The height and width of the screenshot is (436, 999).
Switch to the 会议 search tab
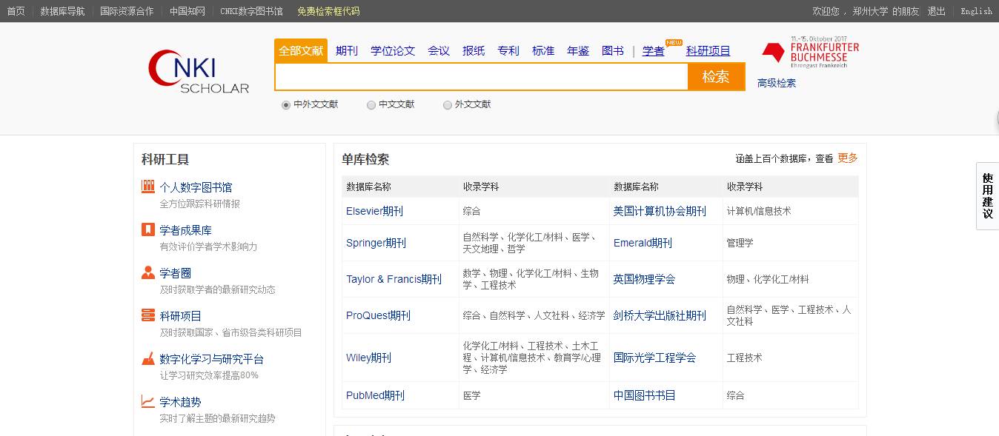click(439, 51)
